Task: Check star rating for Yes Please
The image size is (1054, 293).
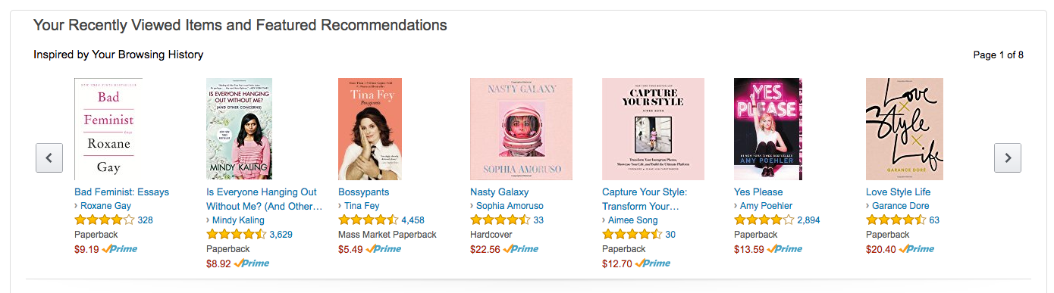Action: coord(764,220)
